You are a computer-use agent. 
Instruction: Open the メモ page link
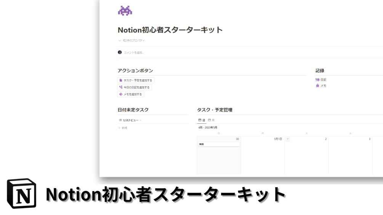[x=321, y=86]
